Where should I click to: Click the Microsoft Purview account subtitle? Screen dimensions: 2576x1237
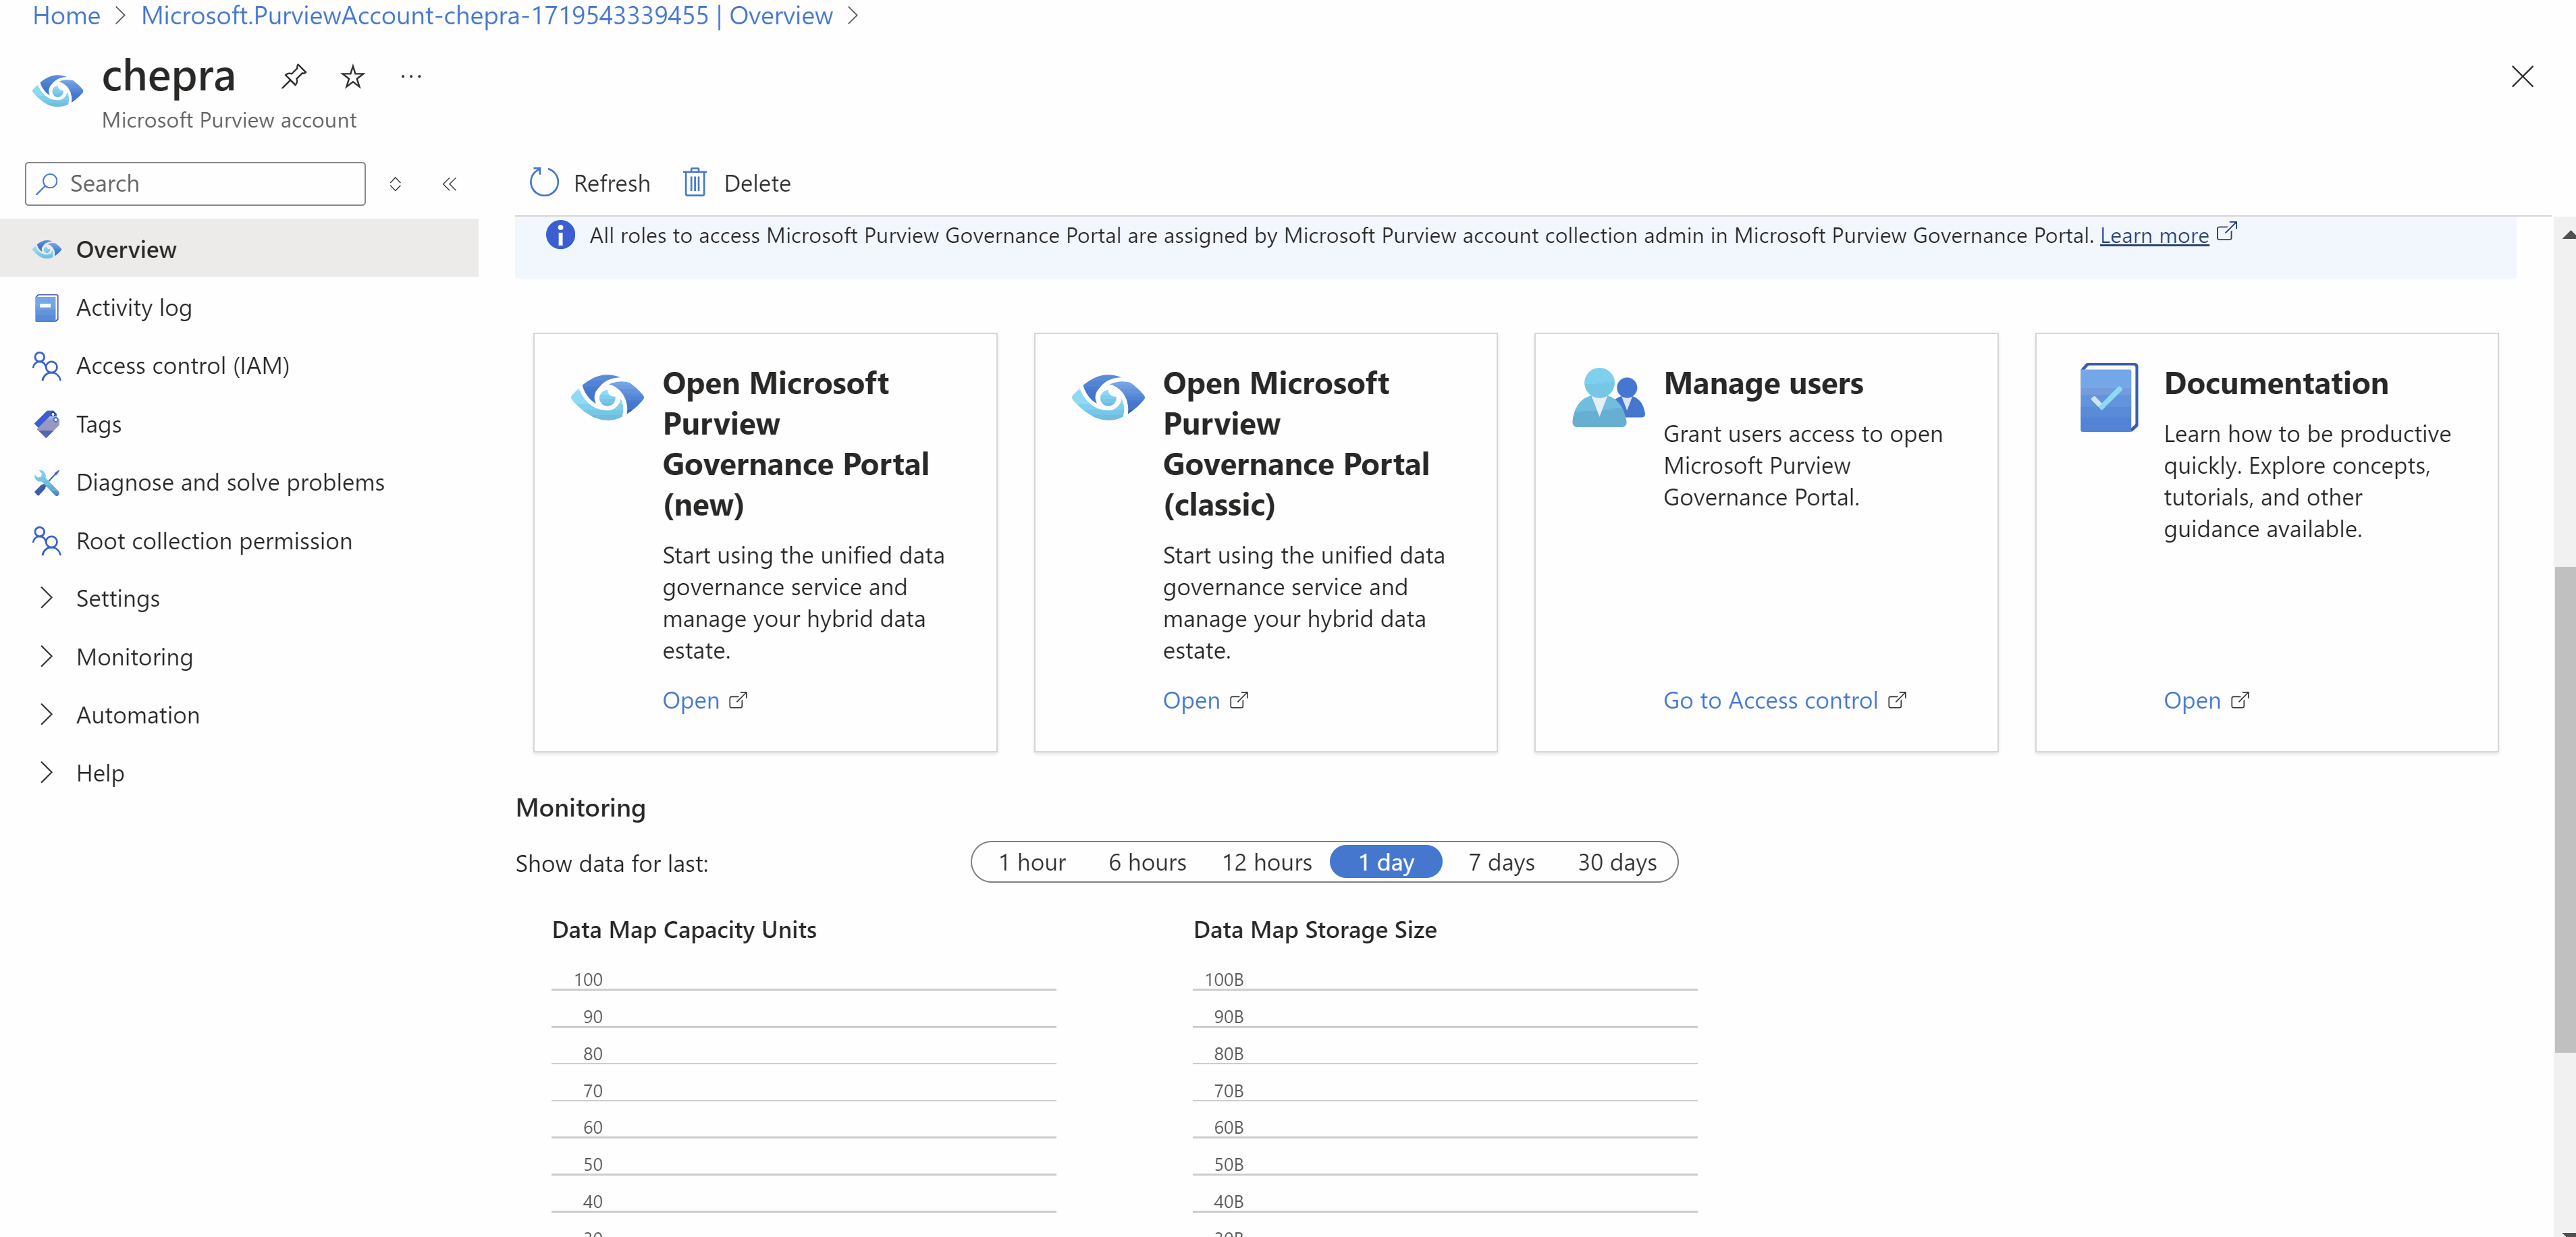pyautogui.click(x=229, y=120)
